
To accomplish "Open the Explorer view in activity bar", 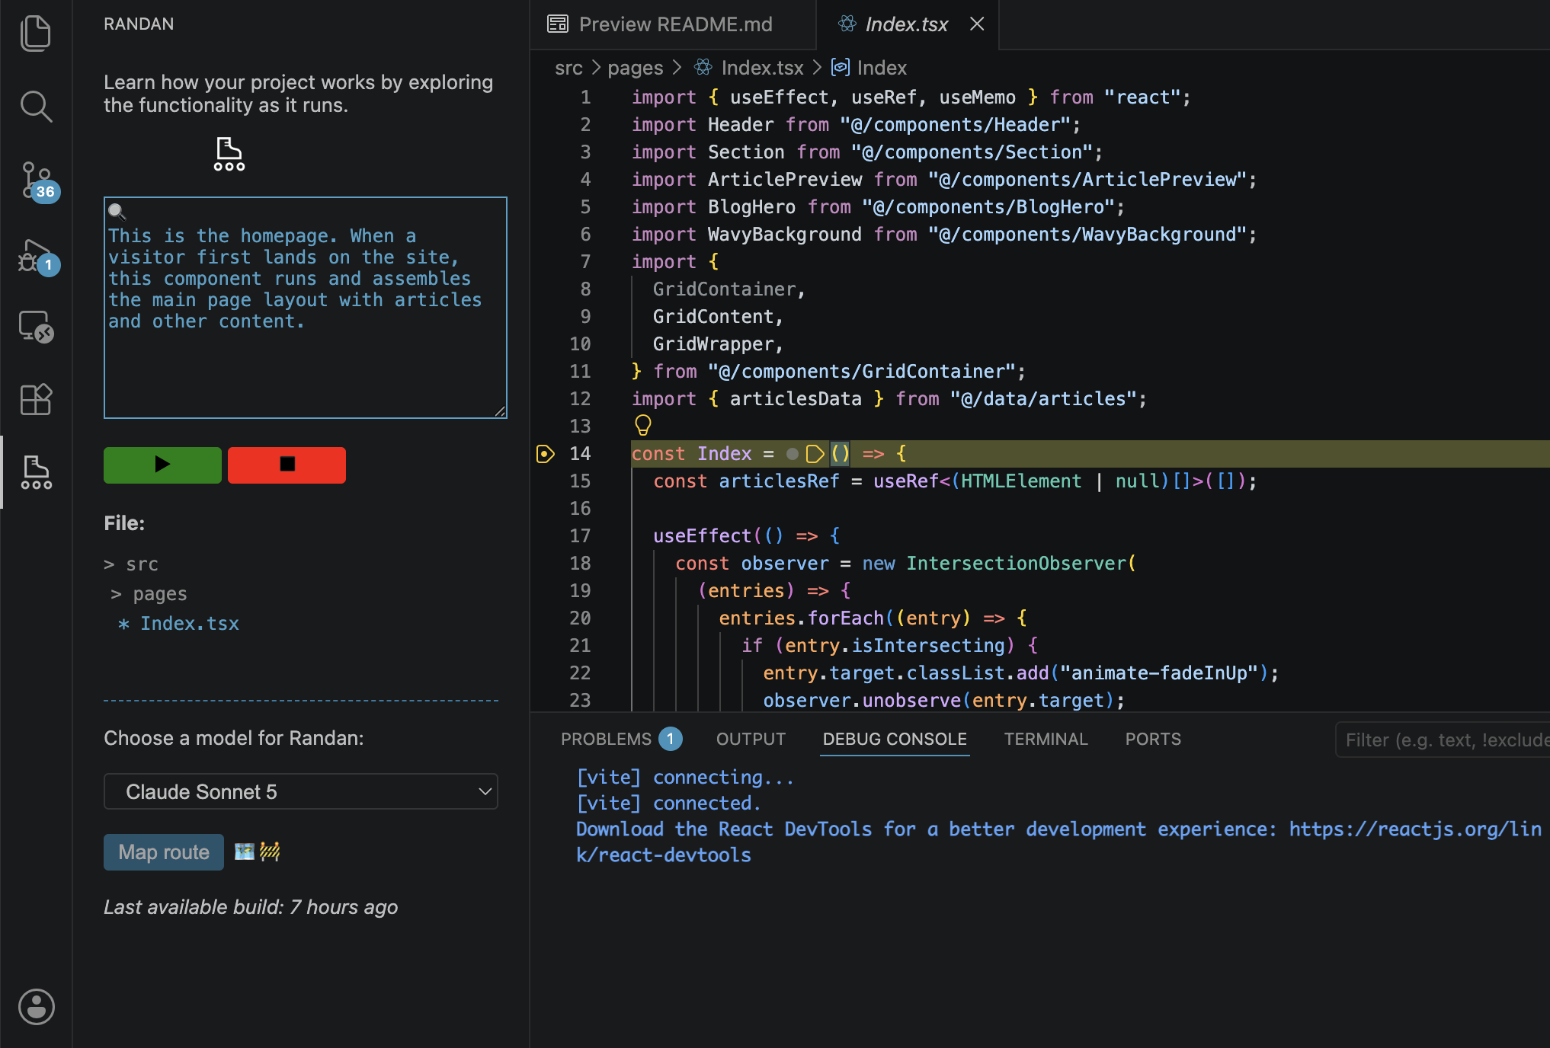I will coord(36,34).
